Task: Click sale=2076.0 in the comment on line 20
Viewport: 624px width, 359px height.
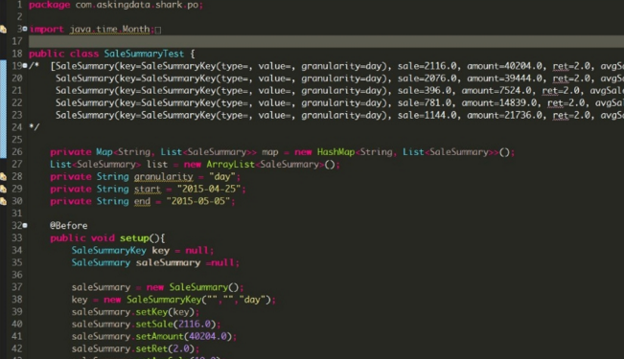Action: pos(427,79)
